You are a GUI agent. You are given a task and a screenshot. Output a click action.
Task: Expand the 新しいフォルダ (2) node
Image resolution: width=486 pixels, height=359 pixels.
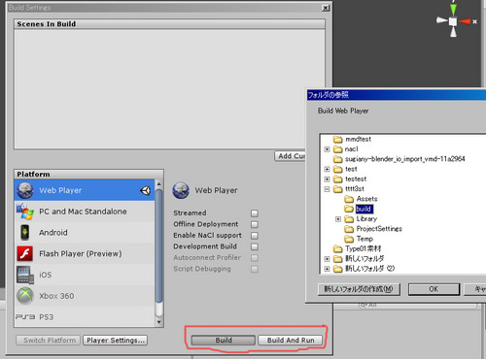pyautogui.click(x=327, y=269)
